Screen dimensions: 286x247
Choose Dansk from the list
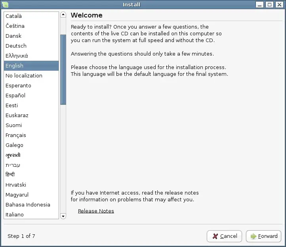31,36
